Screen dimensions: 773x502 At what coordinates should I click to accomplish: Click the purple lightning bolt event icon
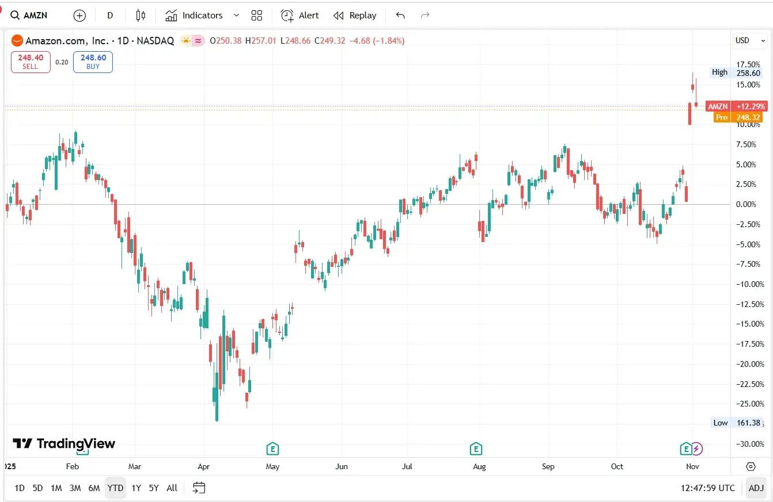click(697, 449)
